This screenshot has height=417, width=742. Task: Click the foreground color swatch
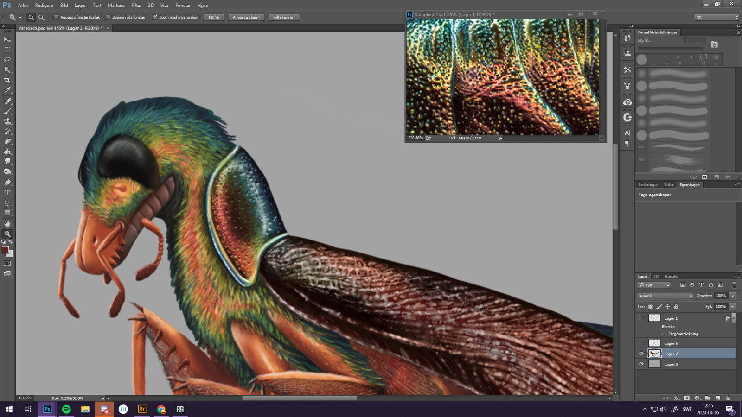pos(6,250)
